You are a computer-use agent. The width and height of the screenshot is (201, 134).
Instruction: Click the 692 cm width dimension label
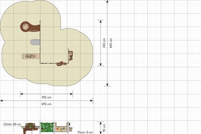point(47,104)
